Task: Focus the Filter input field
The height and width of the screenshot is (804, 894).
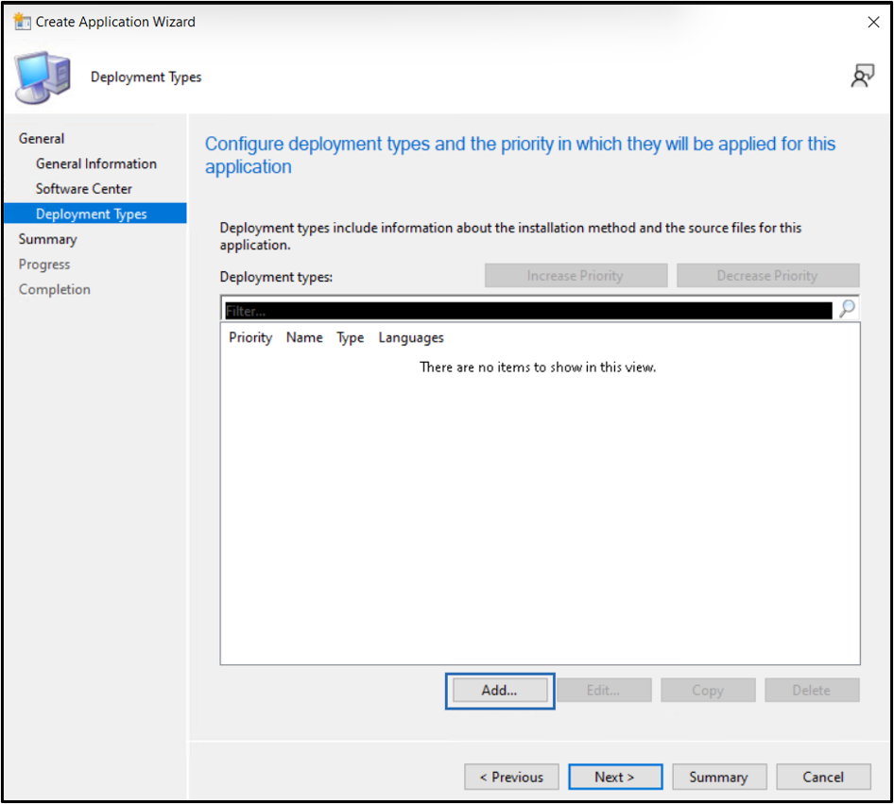Action: pyautogui.click(x=528, y=311)
